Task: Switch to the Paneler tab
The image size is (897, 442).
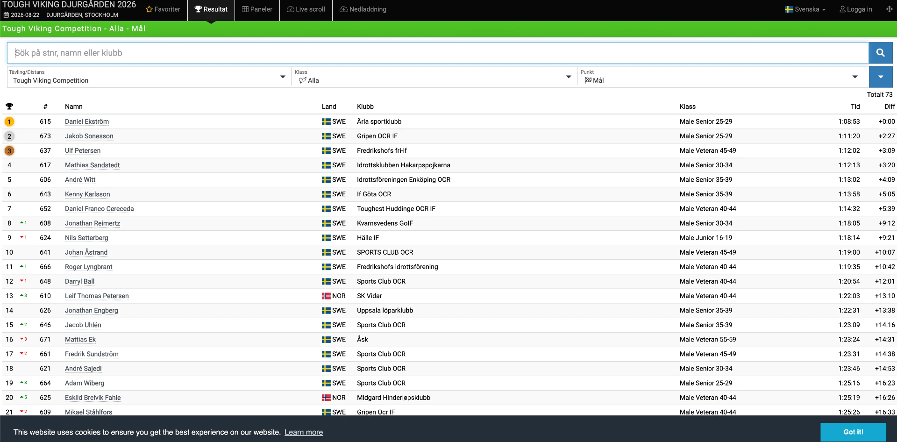Action: coord(257,9)
